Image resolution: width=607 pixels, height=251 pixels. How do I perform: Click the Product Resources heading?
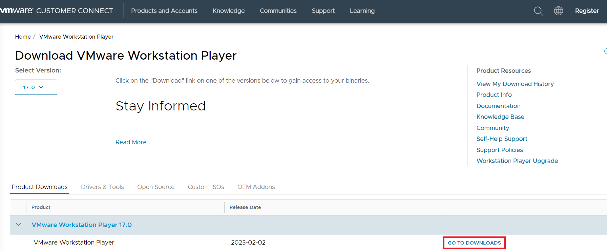click(504, 71)
